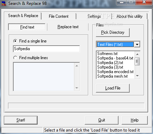The width and height of the screenshot is (153, 134).
Task: Expand file type list with dropdown arrow
Action: [137, 45]
